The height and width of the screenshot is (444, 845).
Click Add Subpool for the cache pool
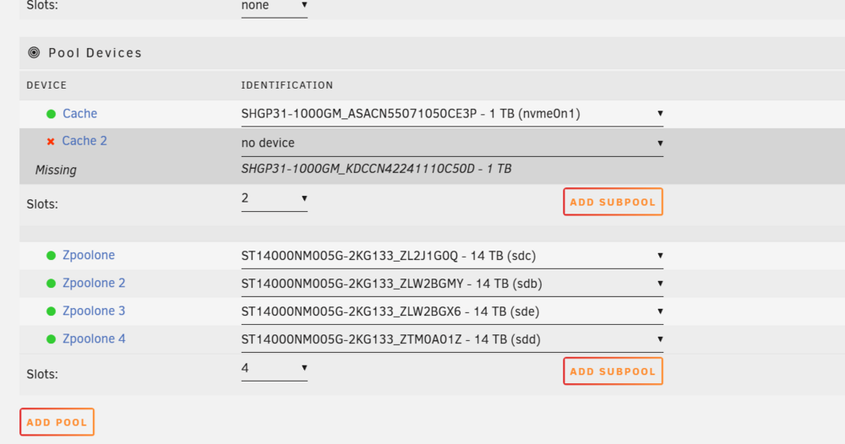(x=613, y=202)
